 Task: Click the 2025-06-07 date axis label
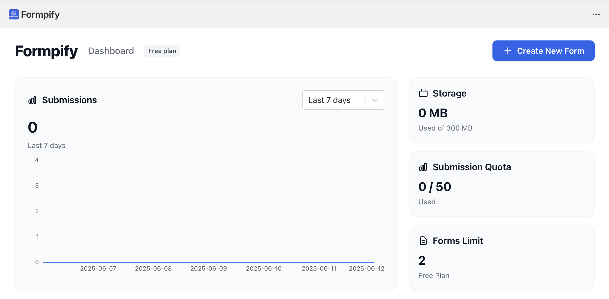click(98, 269)
